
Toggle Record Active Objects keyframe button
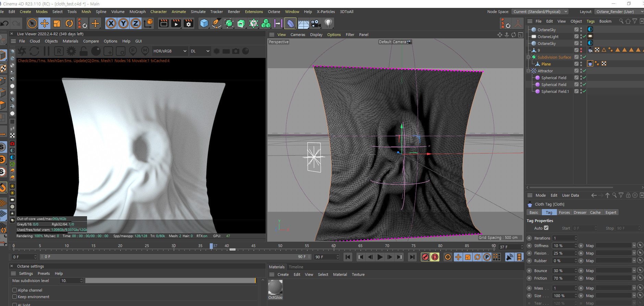pyautogui.click(x=425, y=257)
